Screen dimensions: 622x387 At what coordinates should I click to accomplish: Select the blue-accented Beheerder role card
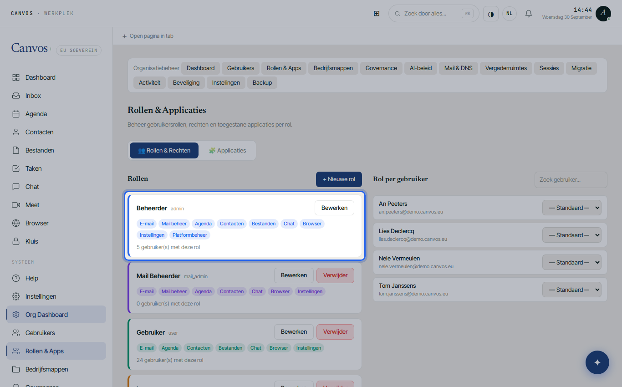coord(245,227)
